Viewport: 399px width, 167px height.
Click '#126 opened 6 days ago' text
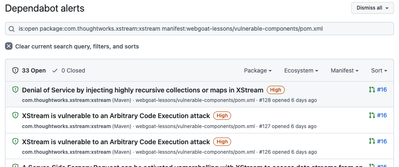click(288, 152)
